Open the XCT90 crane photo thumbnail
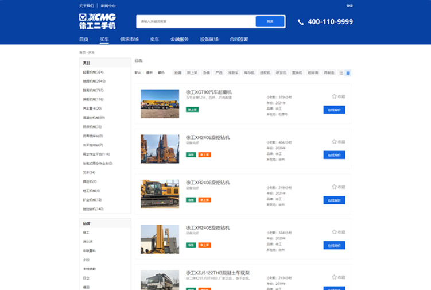Viewport: 431px width, 290px height. pyautogui.click(x=160, y=104)
